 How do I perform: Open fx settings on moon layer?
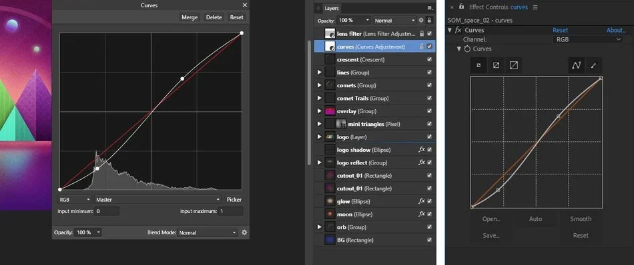click(x=421, y=214)
